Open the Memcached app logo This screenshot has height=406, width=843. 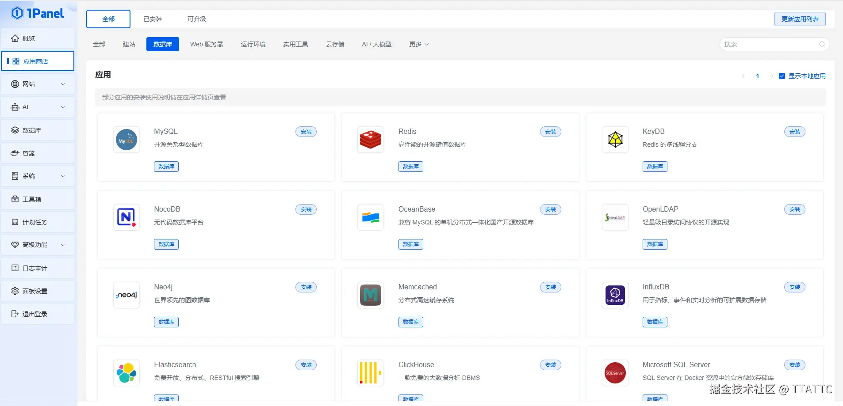[x=371, y=295]
